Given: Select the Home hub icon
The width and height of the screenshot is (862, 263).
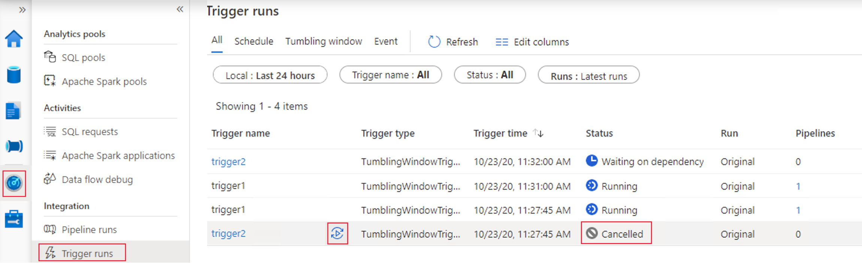Looking at the screenshot, I should pos(13,39).
